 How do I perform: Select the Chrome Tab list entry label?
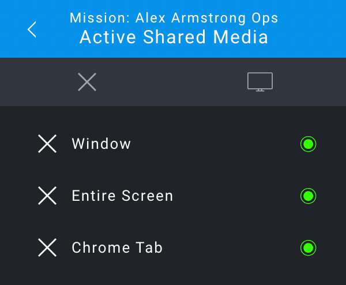[x=117, y=247]
